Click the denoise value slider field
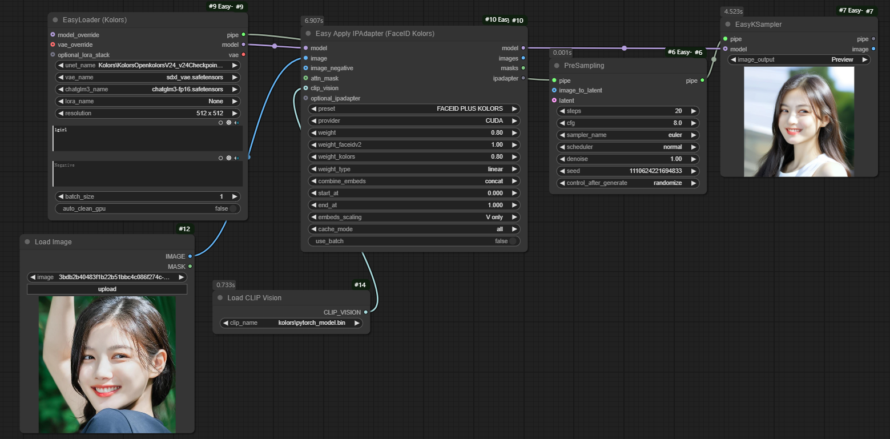890x439 pixels. (x=627, y=159)
